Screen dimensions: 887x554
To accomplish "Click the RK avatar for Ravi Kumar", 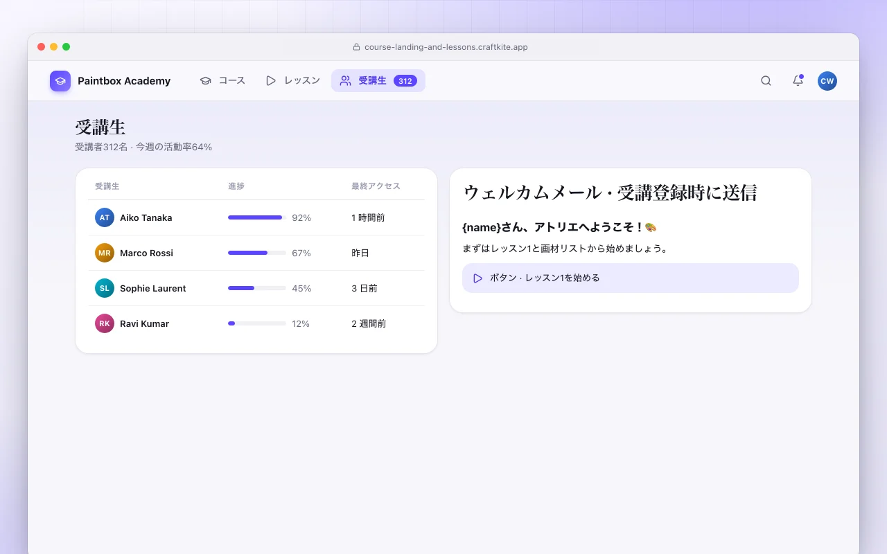I will [105, 323].
